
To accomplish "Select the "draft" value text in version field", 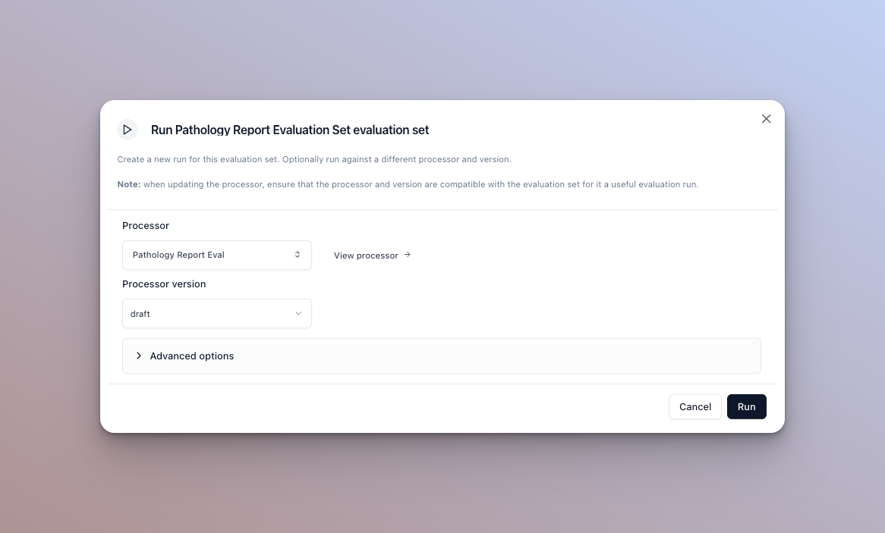I will point(140,314).
